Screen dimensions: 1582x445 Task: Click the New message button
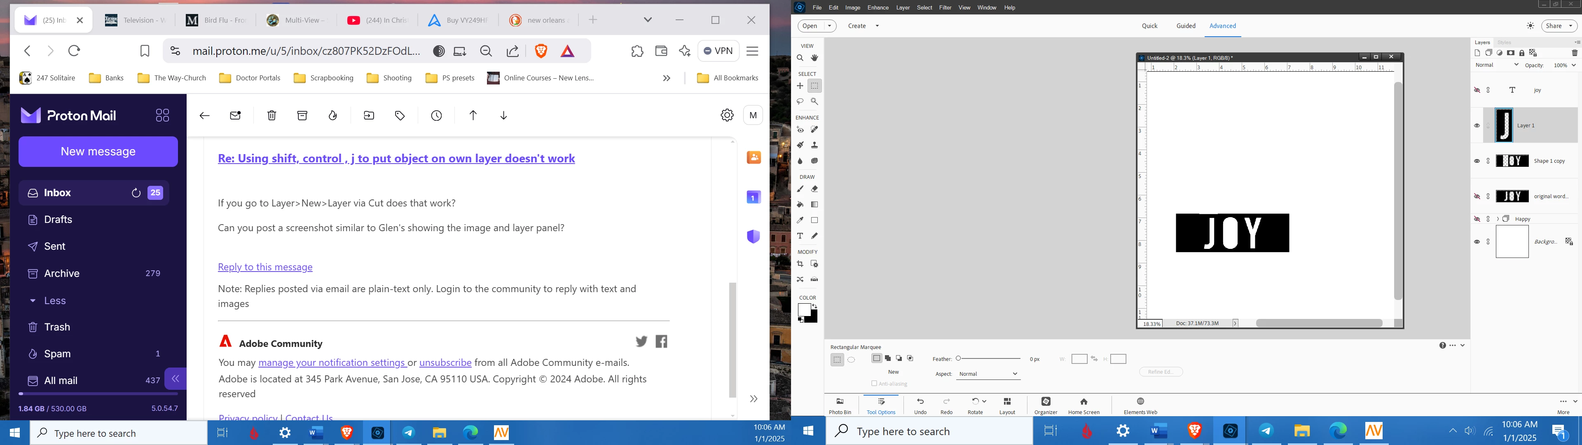point(98,151)
